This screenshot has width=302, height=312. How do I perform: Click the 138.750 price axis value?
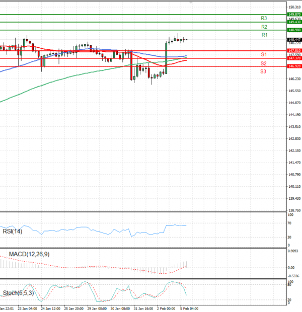pos(294,210)
